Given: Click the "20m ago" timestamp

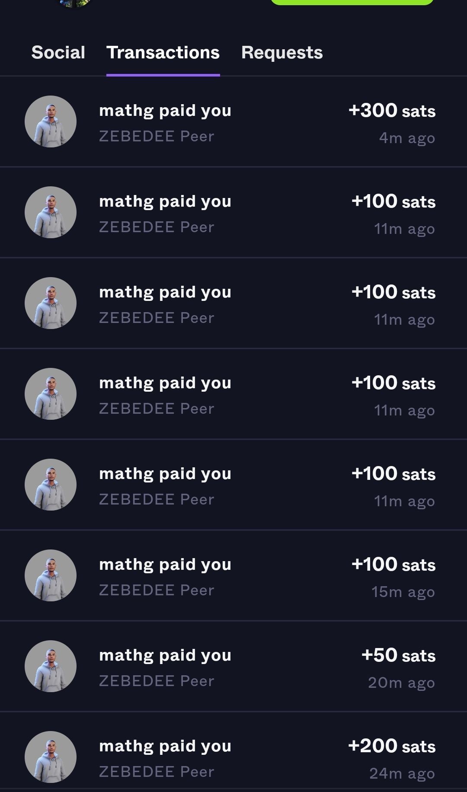Looking at the screenshot, I should [401, 683].
